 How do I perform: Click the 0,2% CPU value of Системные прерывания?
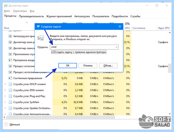64,78
